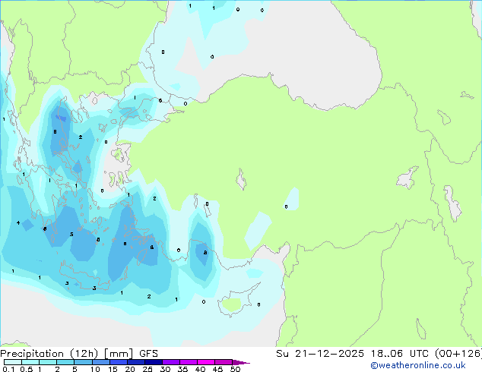This screenshot has height=372, width=482.
Task: Click the weatheronline.co.uk link
Action: tap(418, 365)
